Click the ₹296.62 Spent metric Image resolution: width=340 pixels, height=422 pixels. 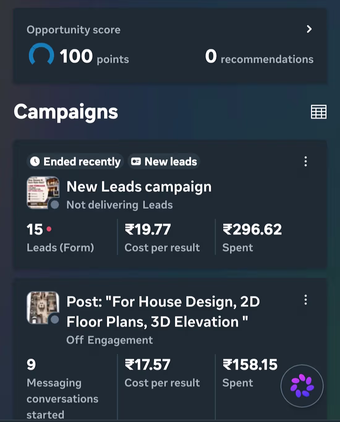pyautogui.click(x=252, y=238)
